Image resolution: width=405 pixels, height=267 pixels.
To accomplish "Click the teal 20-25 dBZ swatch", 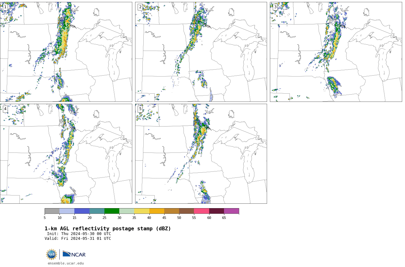I will (97, 211).
